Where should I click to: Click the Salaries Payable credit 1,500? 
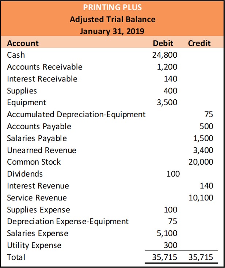click(x=203, y=138)
